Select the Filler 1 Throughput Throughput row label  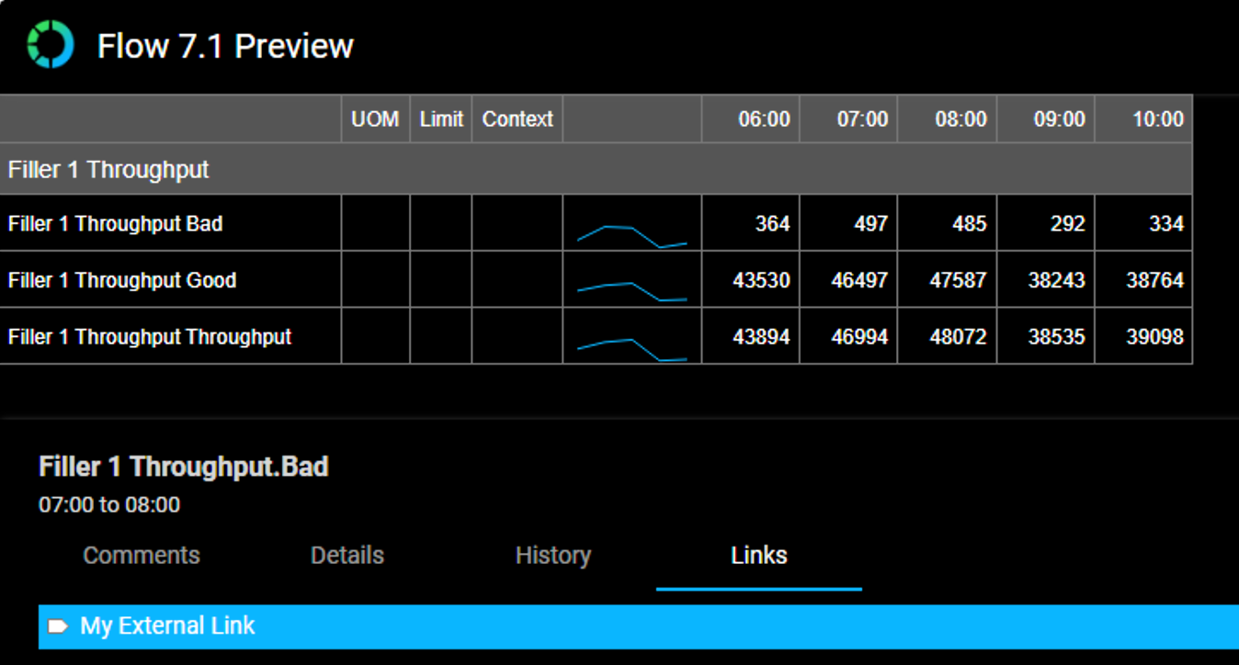tap(150, 337)
